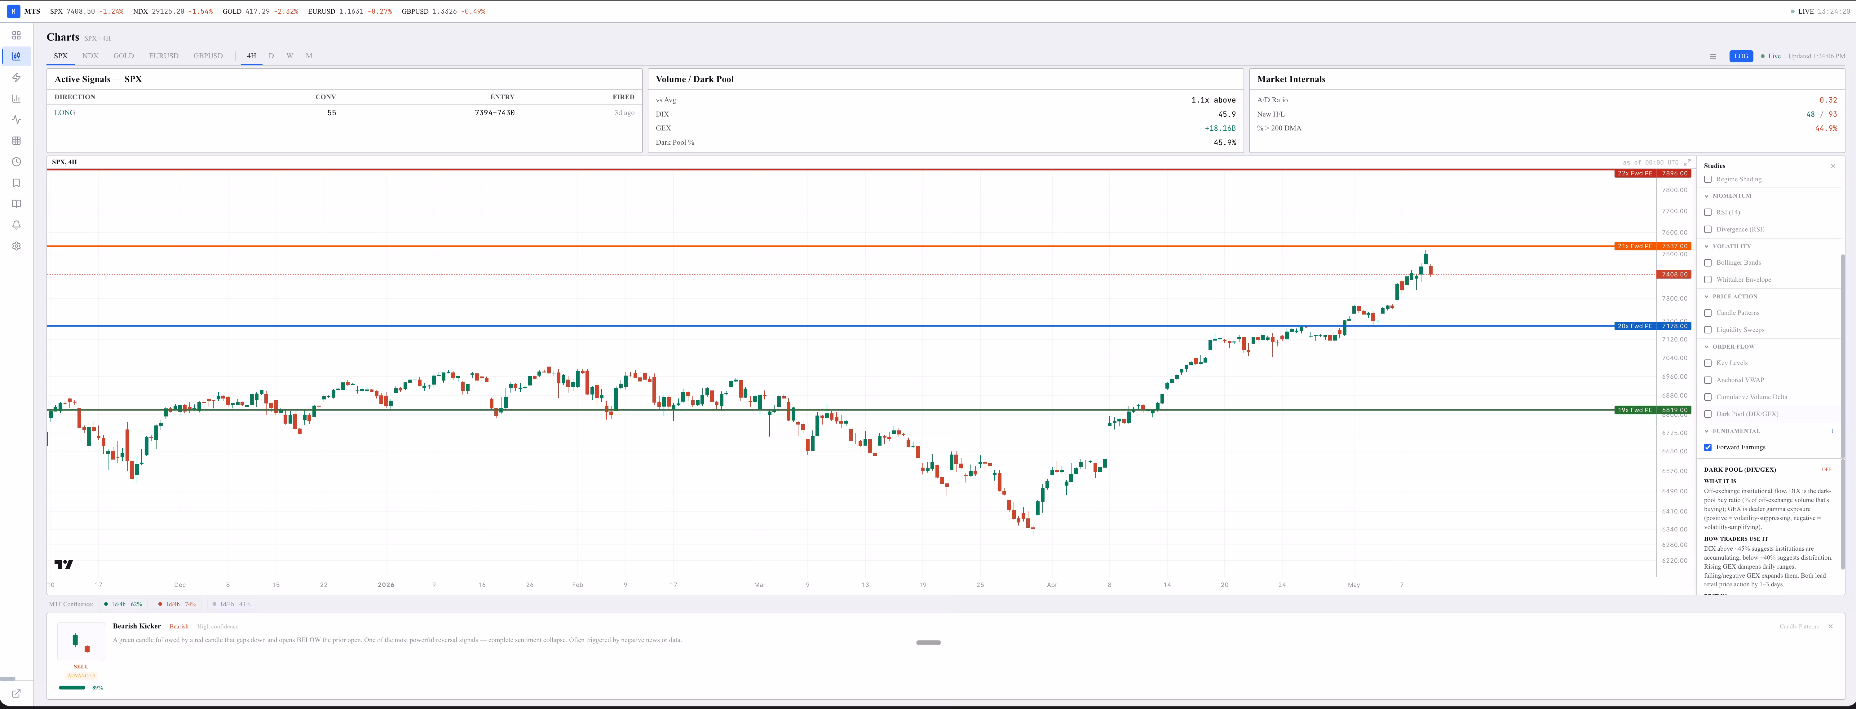Select the D daily timeframe tab
Viewport: 1856px width, 709px height.
coord(271,56)
